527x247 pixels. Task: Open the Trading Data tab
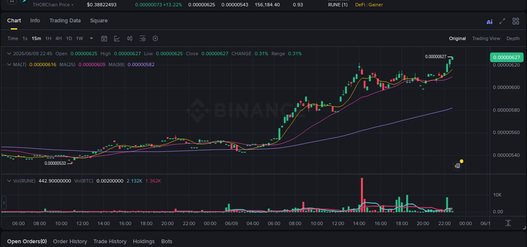[x=65, y=21]
